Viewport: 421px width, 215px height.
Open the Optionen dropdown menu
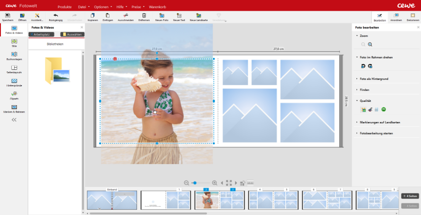[x=102, y=7]
